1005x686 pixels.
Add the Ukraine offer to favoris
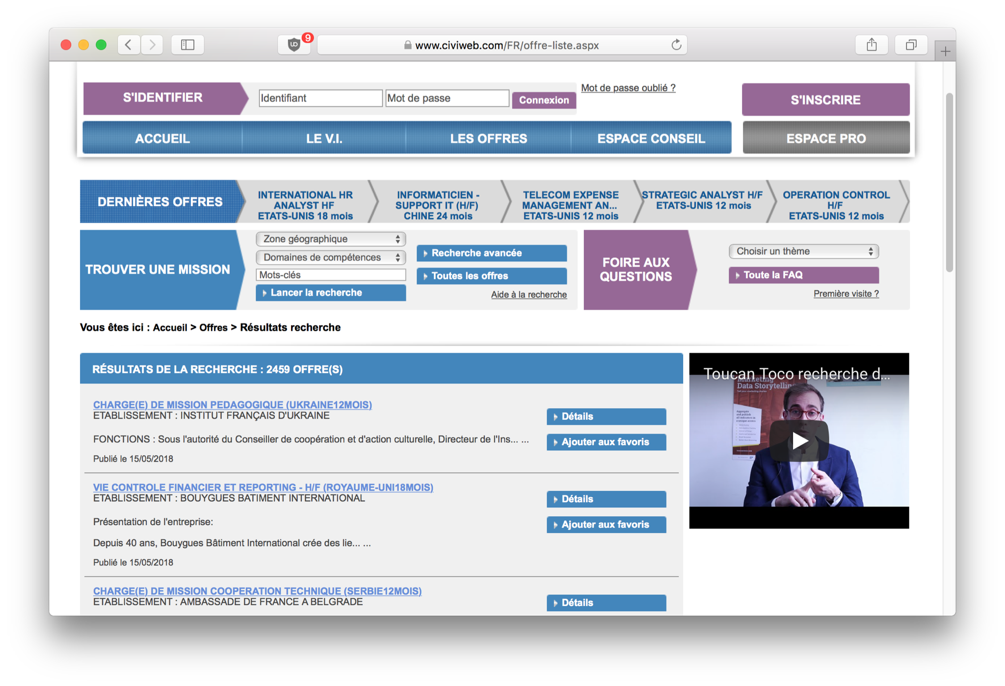click(x=606, y=442)
